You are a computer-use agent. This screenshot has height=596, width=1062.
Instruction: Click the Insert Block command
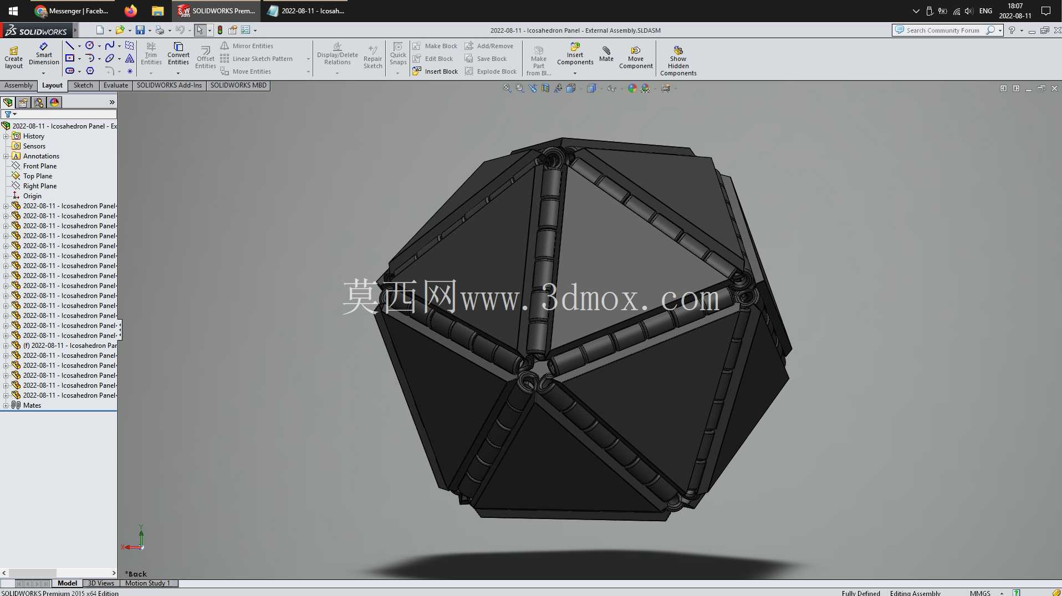435,71
